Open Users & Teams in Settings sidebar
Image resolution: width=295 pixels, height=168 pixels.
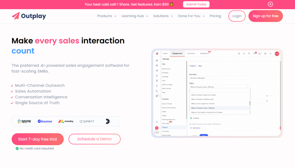[167, 103]
